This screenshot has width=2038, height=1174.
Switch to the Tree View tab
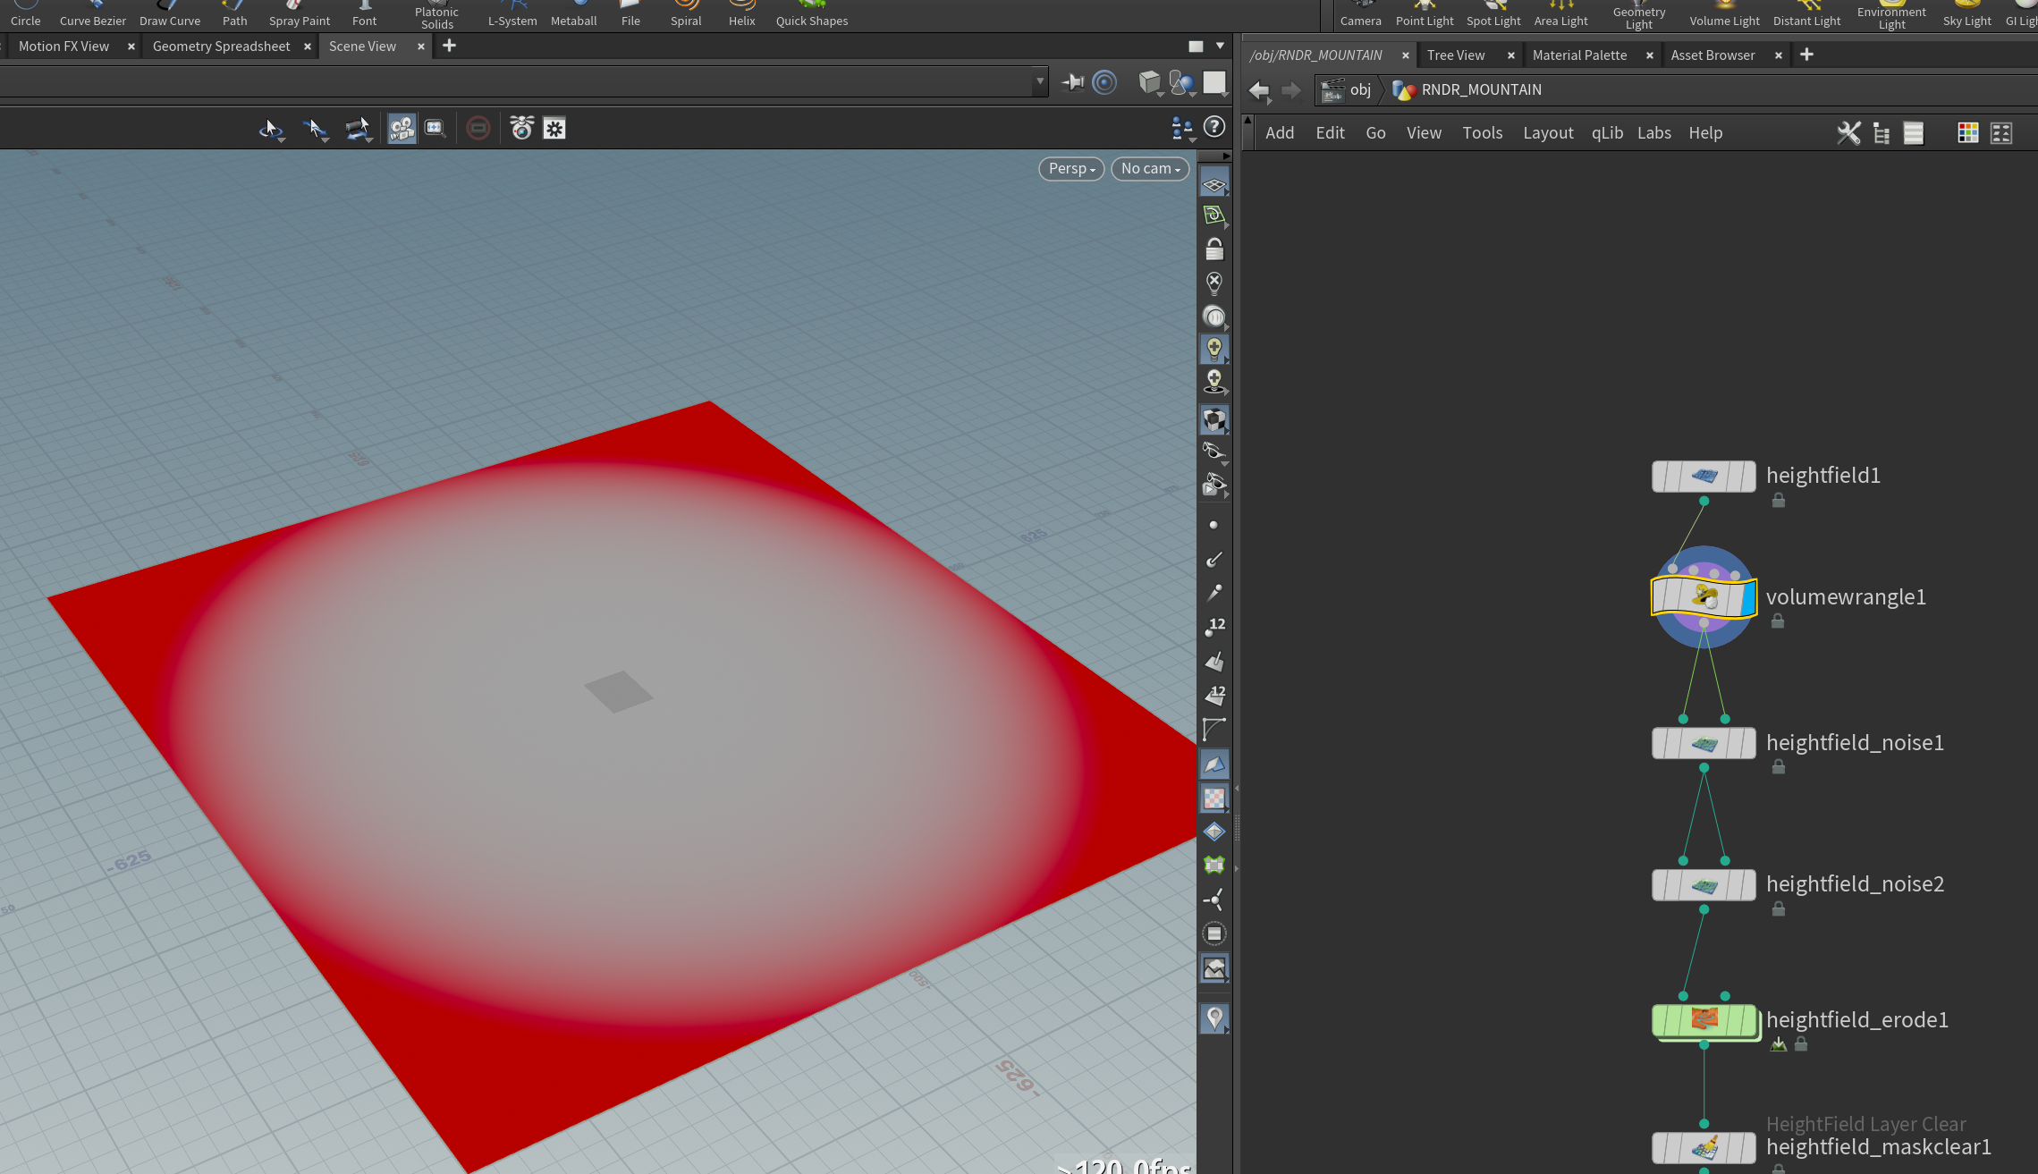pos(1456,55)
